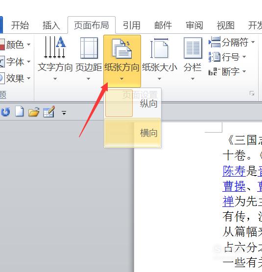Click the 行号 line numbers icon

(x=214, y=57)
